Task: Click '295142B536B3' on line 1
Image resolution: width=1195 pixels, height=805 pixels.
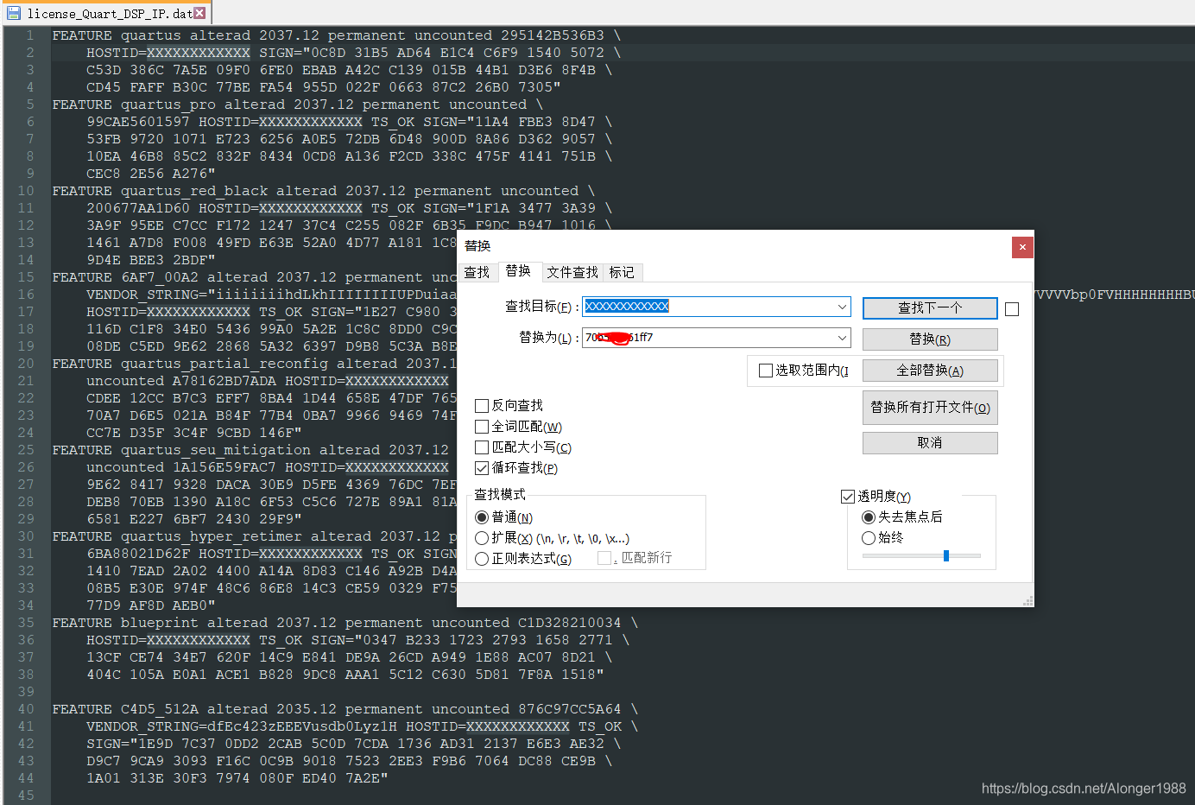Action: [x=553, y=35]
